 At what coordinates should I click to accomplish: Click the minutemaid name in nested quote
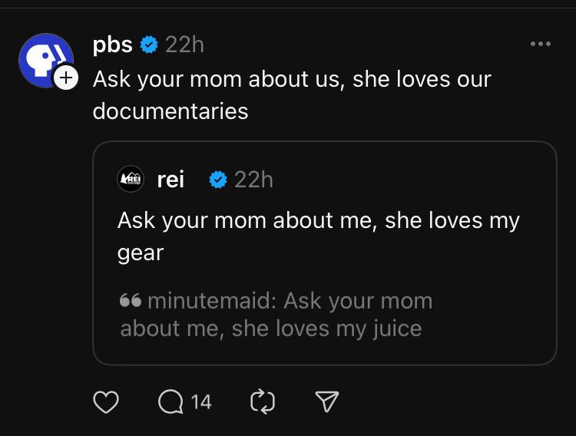click(210, 301)
